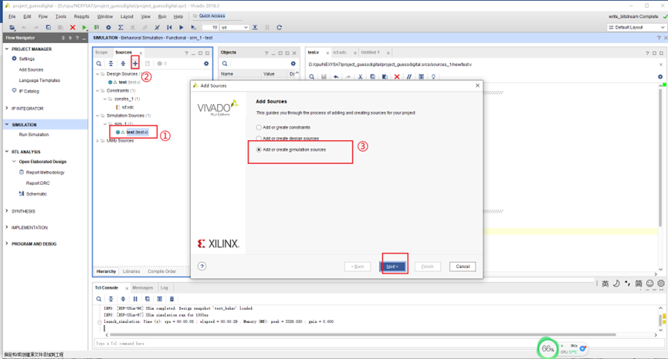Switch to the Compile Order tab
Screen dimensions: 668x359
click(x=161, y=271)
